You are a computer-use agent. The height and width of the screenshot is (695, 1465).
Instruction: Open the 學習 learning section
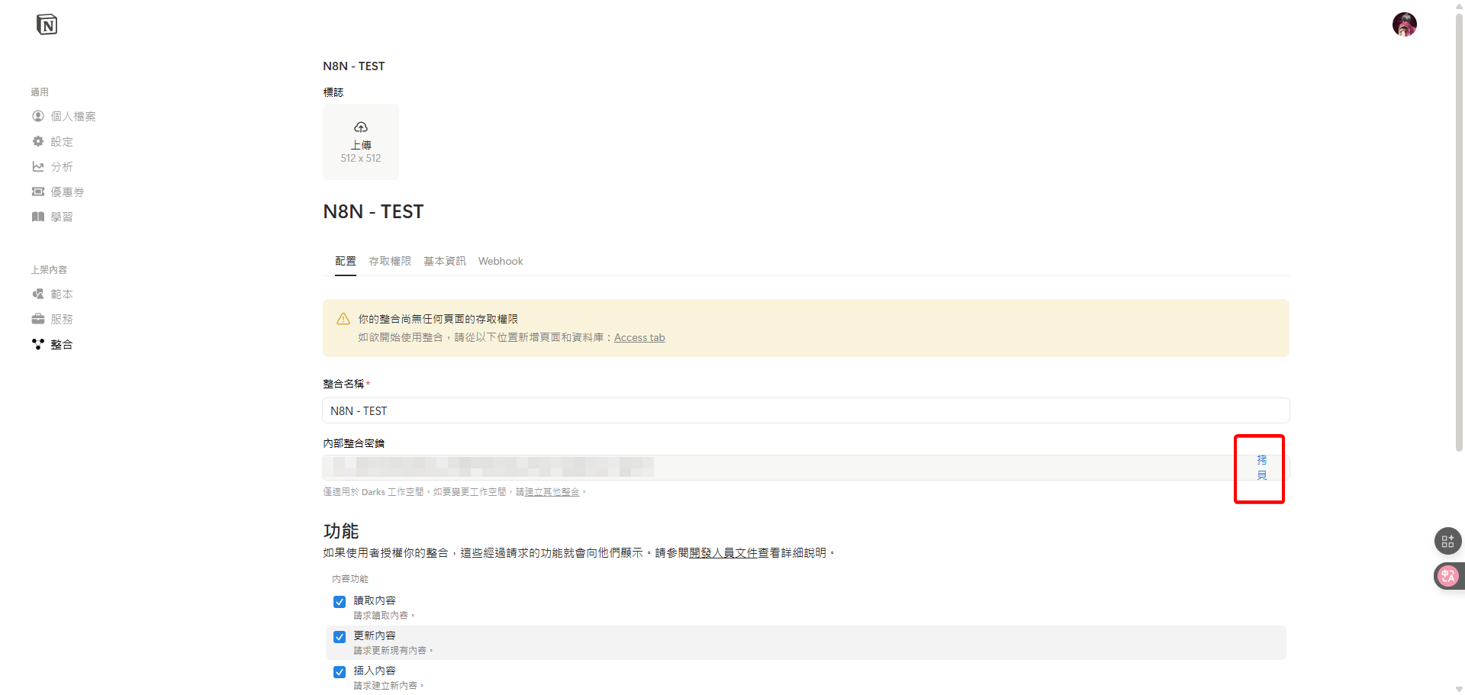click(62, 217)
